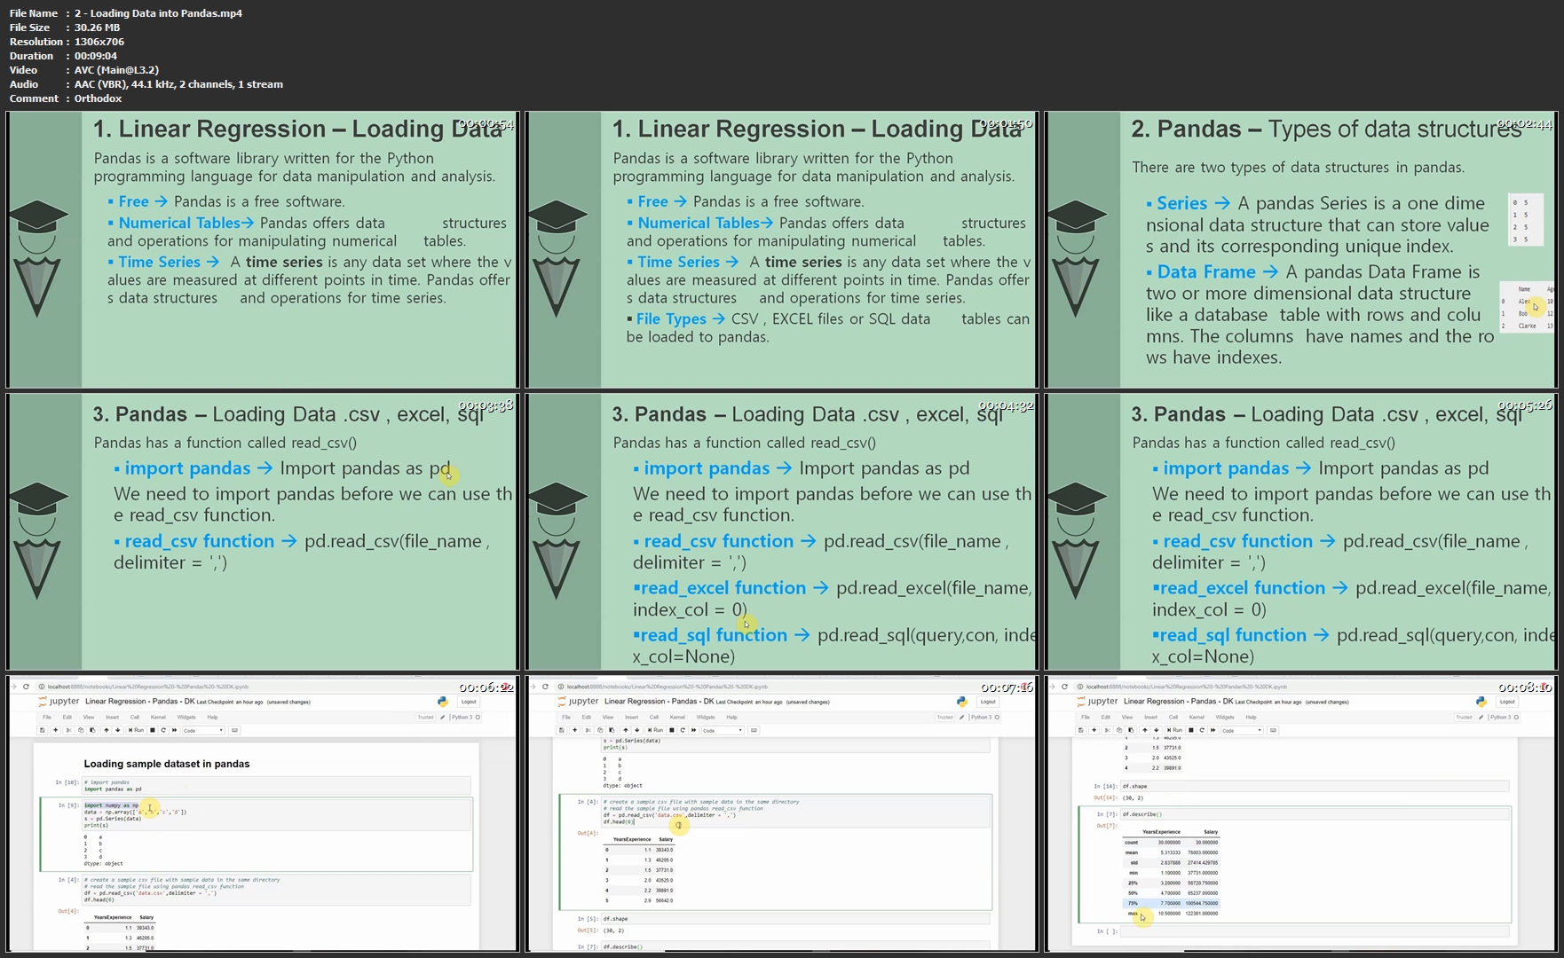Open the Code cell type dropdown in the 00:08:10 frame
This screenshot has width=1564, height=958.
(x=1242, y=730)
